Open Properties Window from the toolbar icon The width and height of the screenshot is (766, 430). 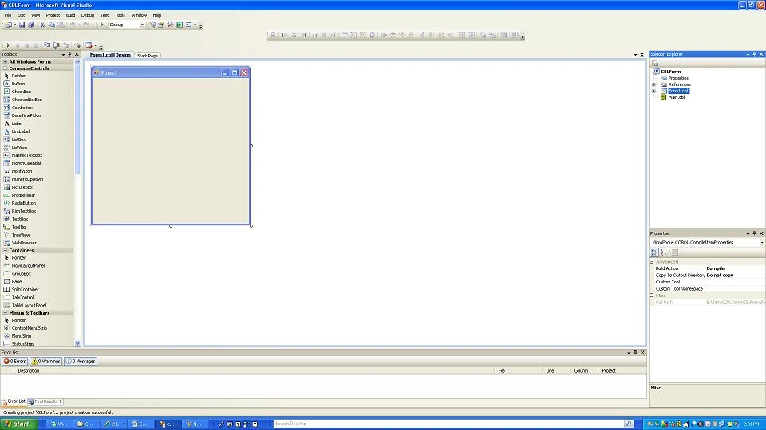(x=160, y=25)
